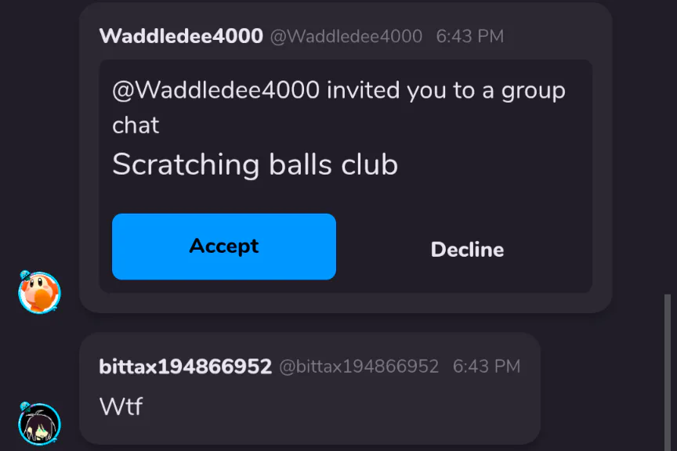This screenshot has width=677, height=451.
Task: Click the Waddledee4000 bold username
Action: [x=181, y=36]
